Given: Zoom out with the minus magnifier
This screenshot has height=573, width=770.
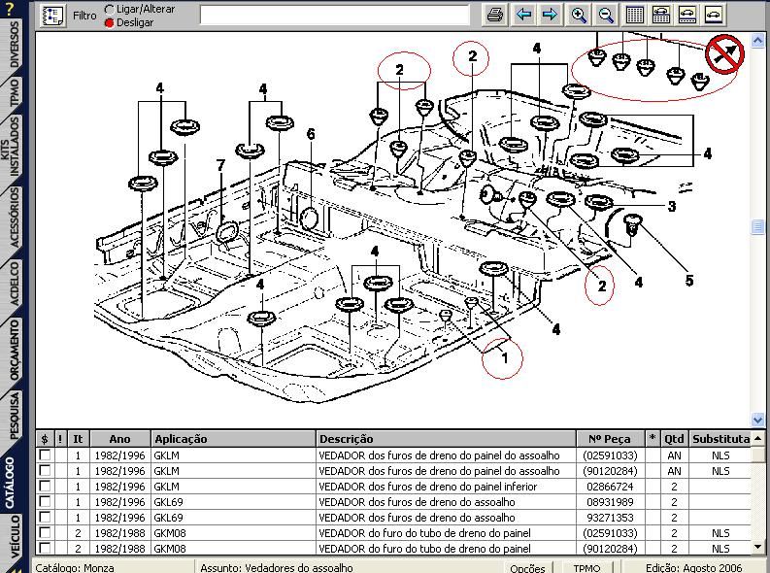Looking at the screenshot, I should tap(607, 15).
